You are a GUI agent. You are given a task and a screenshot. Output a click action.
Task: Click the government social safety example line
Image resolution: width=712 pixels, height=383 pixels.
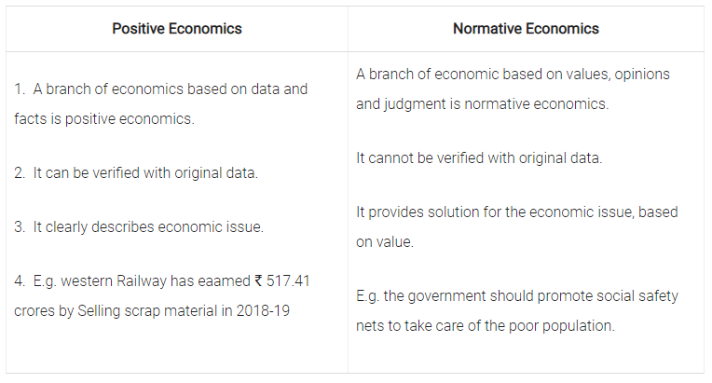[516, 296]
